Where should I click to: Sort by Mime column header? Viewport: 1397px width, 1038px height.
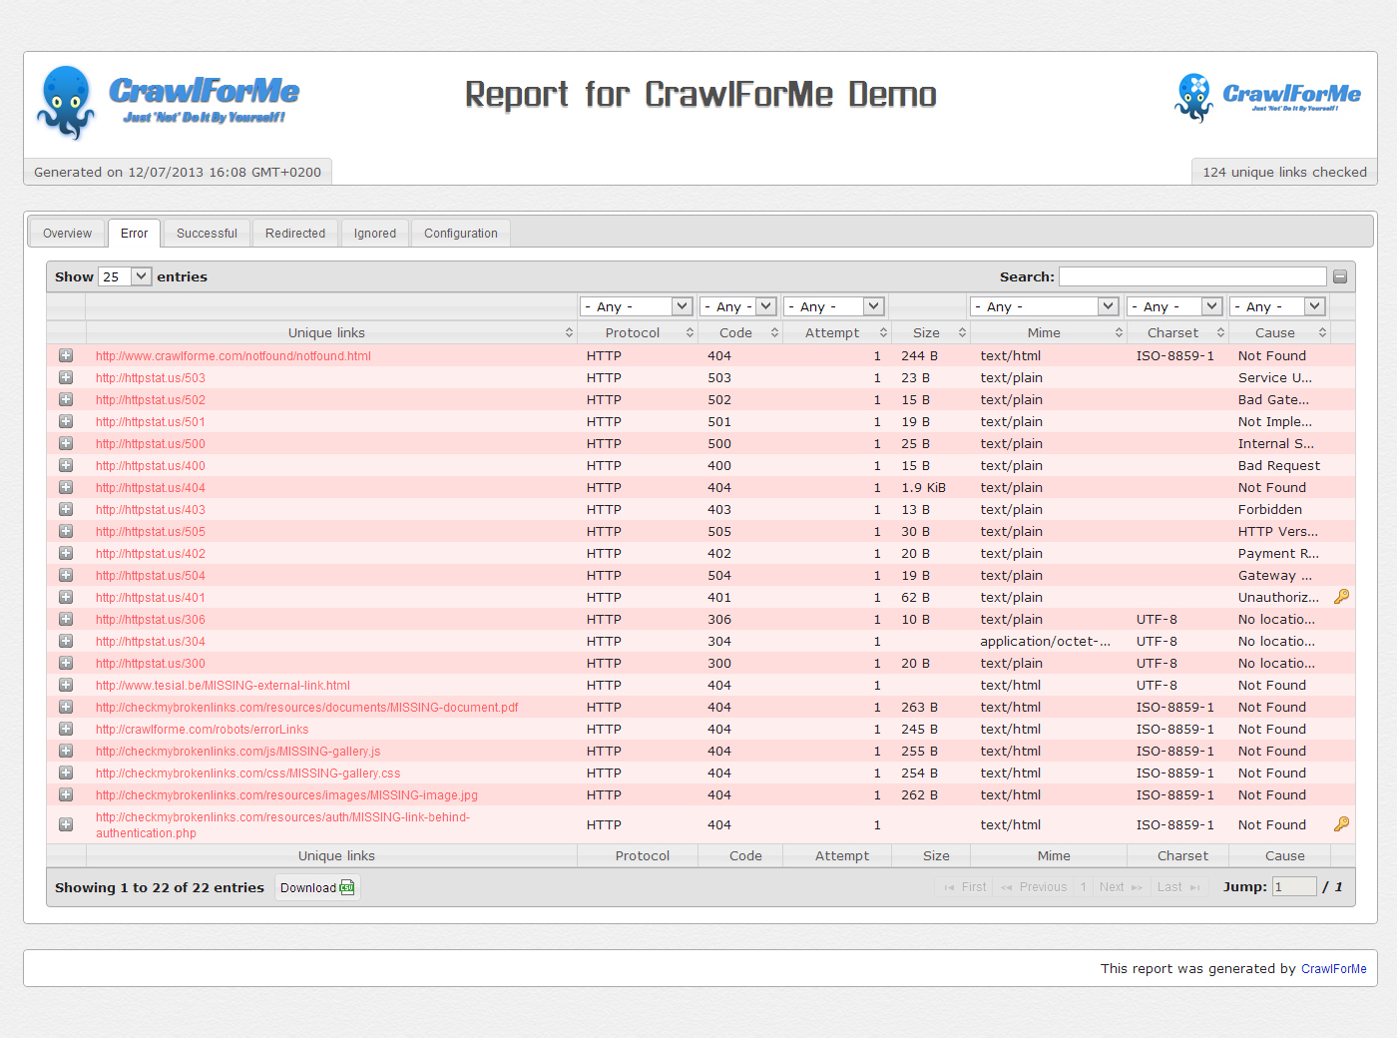1048,333
